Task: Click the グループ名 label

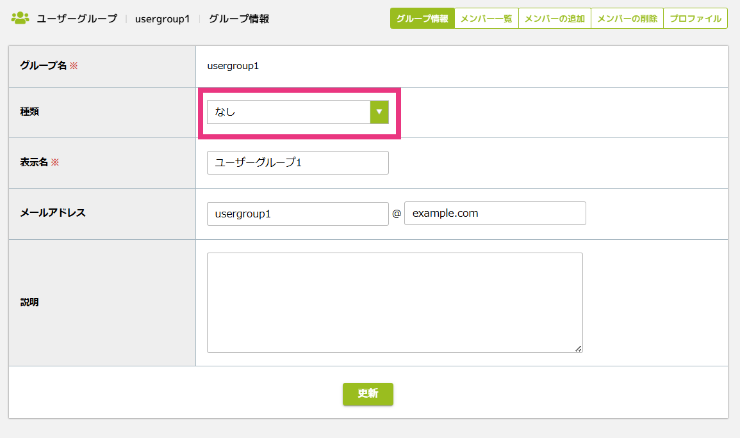Action: pyautogui.click(x=44, y=65)
